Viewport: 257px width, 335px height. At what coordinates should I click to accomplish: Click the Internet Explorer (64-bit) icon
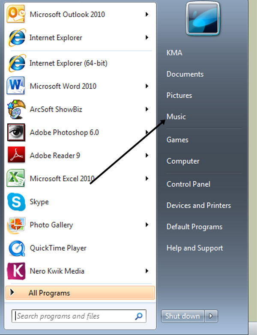tap(17, 63)
